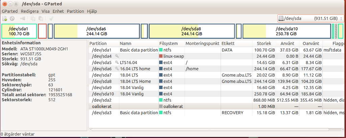Click the gray oallokerat color swatch

click(161, 107)
